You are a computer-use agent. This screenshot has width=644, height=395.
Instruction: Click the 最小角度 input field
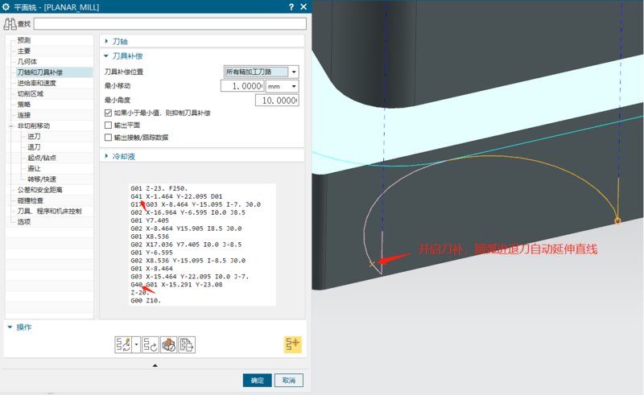pyautogui.click(x=276, y=101)
